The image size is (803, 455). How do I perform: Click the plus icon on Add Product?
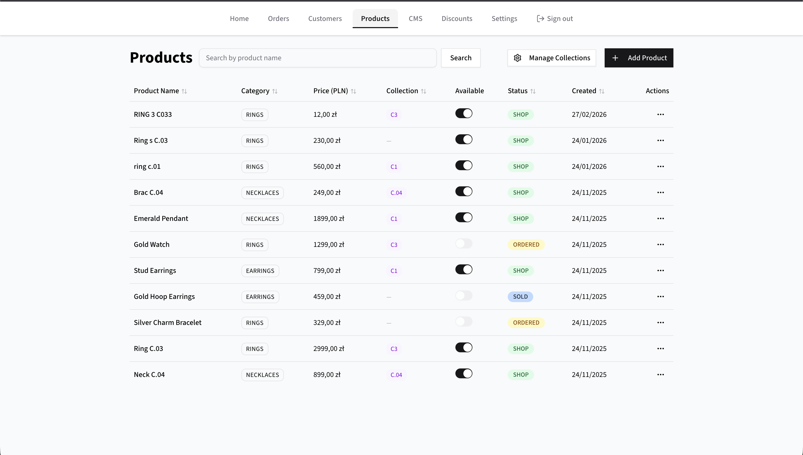click(x=615, y=58)
